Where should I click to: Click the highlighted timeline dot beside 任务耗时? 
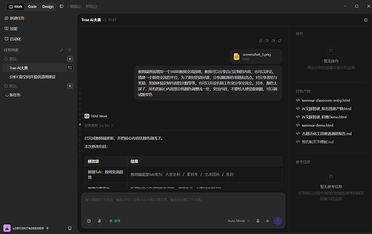click(80, 124)
